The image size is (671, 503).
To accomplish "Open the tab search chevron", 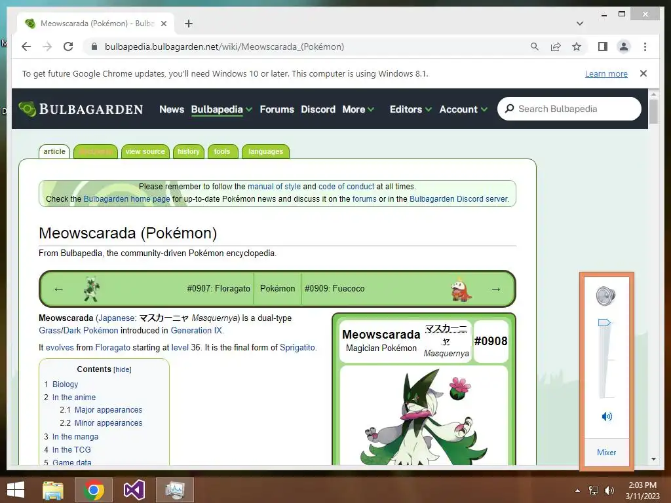I will [x=580, y=24].
